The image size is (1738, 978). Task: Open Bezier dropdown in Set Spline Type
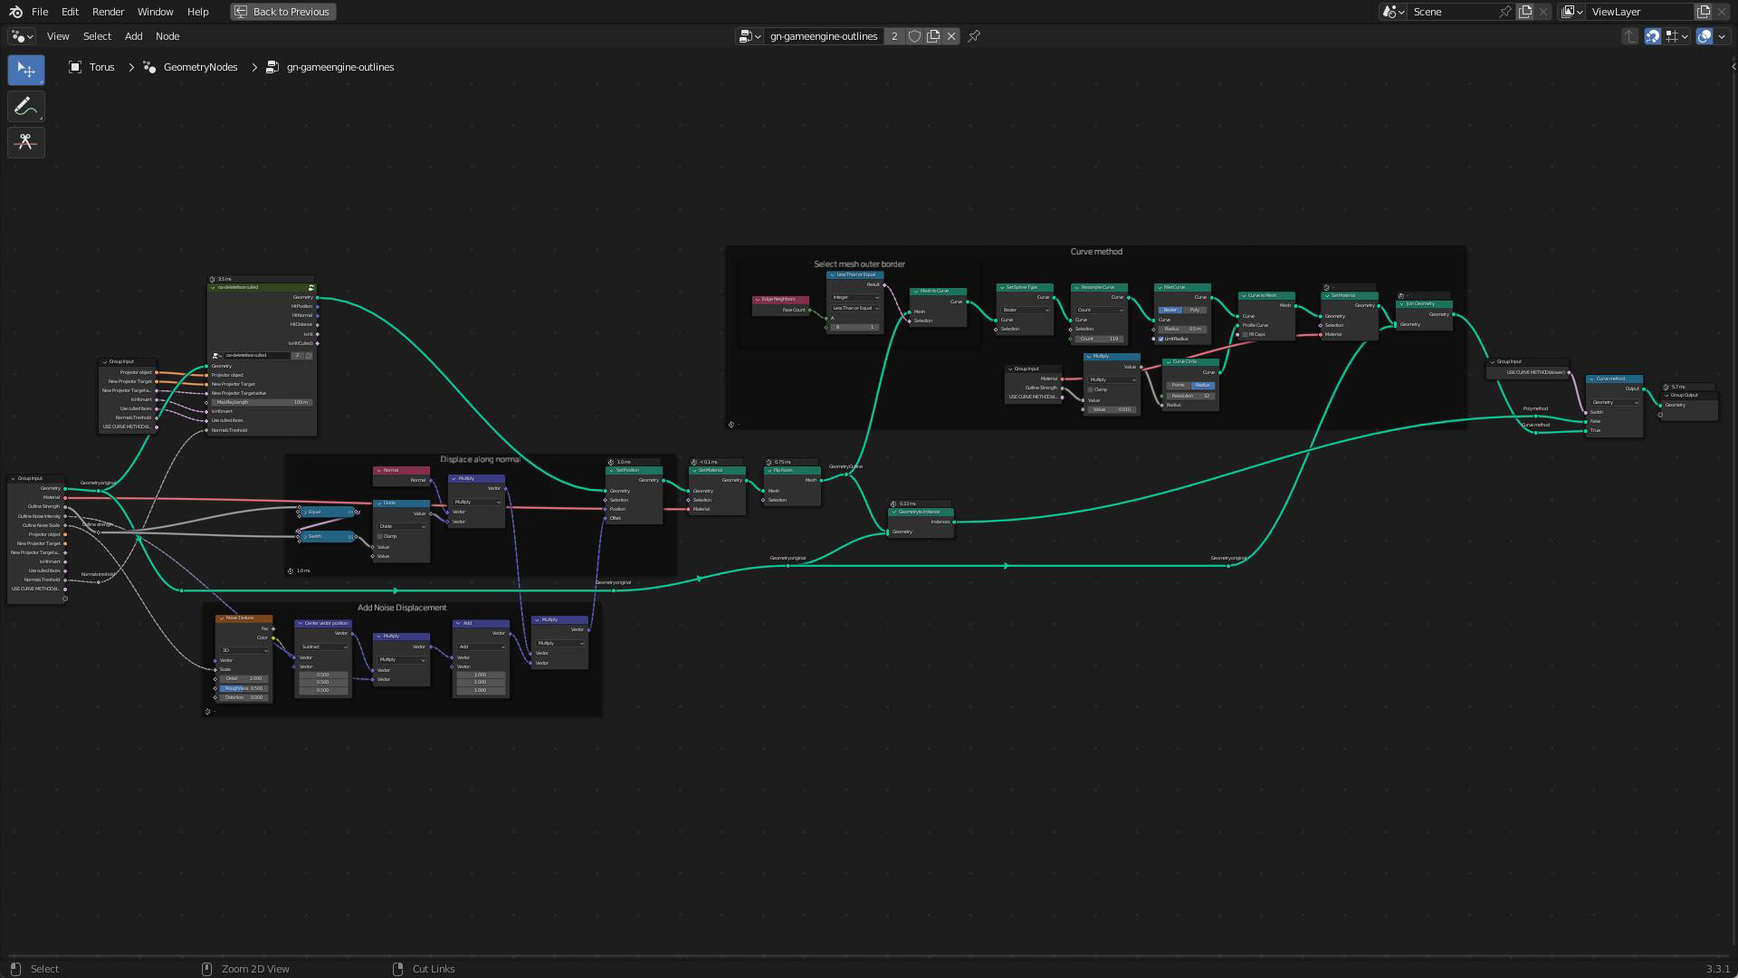pos(1025,310)
